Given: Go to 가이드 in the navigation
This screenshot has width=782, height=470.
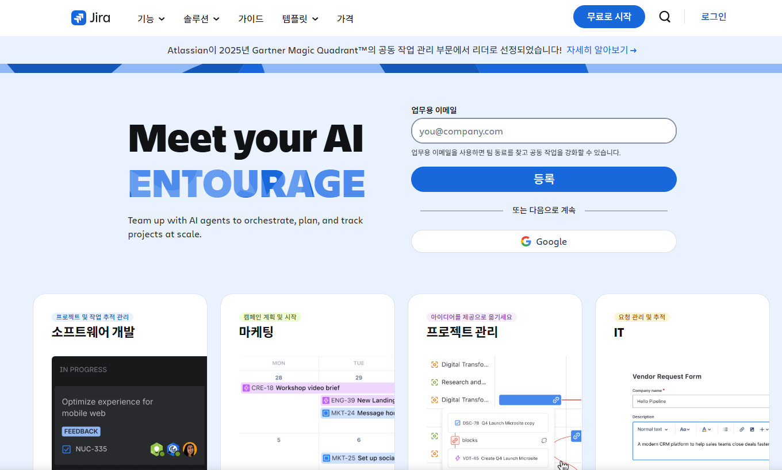Looking at the screenshot, I should coord(251,18).
